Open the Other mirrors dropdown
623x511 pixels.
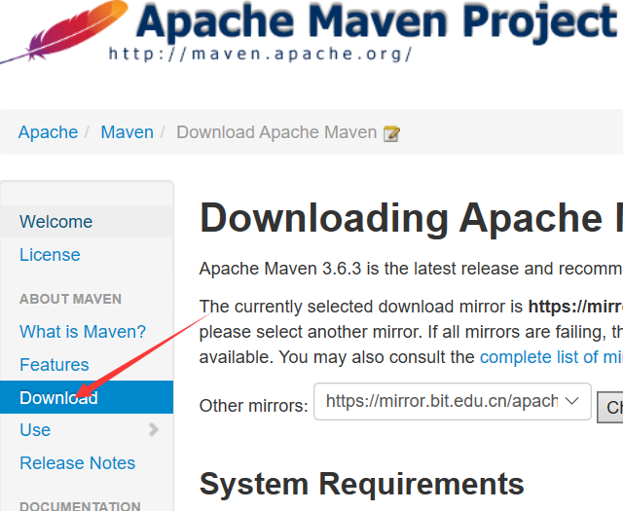[452, 401]
